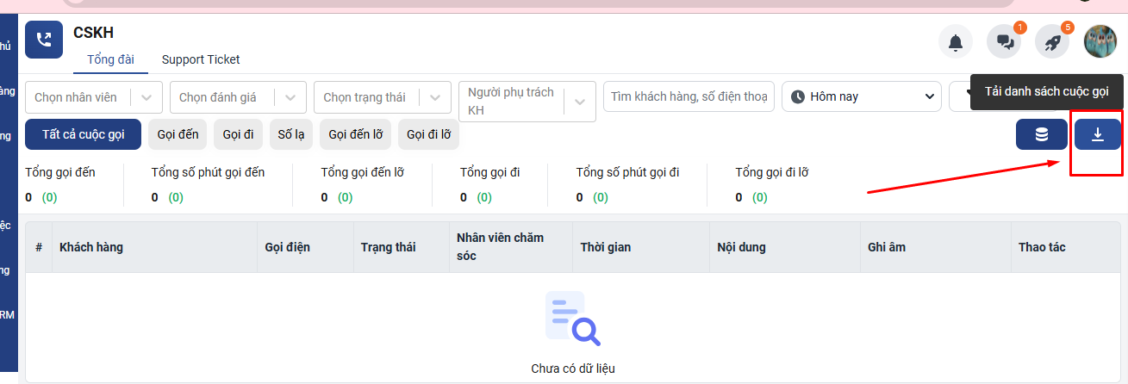Screen dimensions: 1128x384
Task: Open the user profile avatar
Action: coord(1100,41)
